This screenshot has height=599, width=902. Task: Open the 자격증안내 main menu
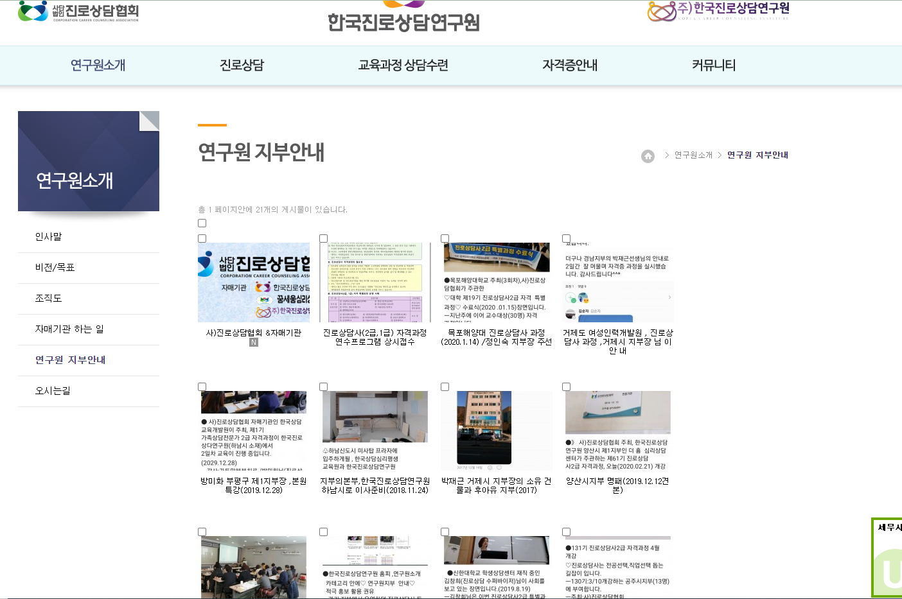[570, 65]
